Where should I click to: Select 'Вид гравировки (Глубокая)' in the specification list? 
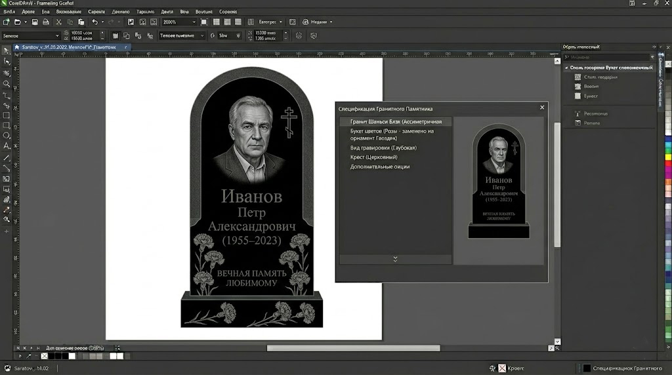pyautogui.click(x=383, y=148)
